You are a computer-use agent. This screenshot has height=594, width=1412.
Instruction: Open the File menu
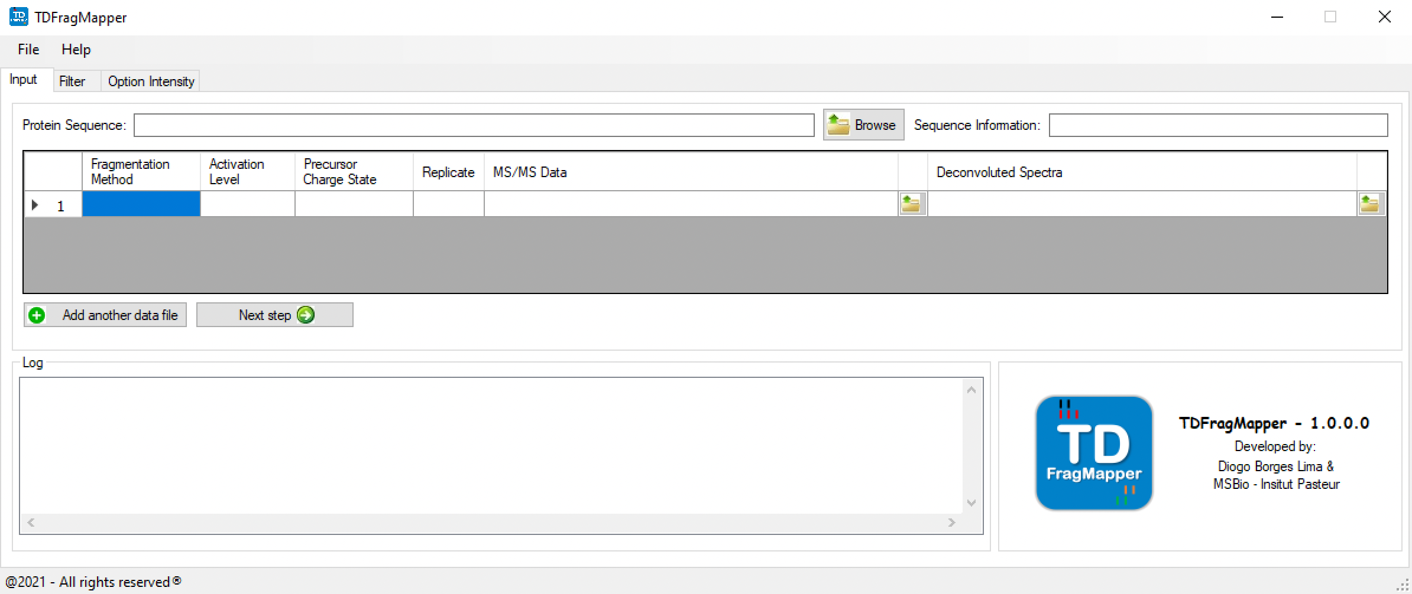click(x=28, y=50)
